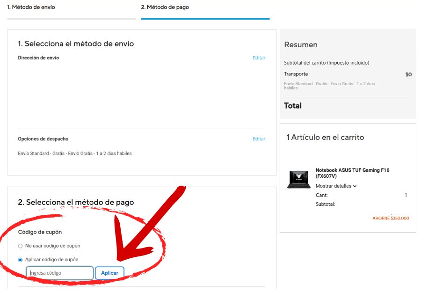Click Editar next to Dirección de envío
Screen dimensions: 421x292
point(259,58)
